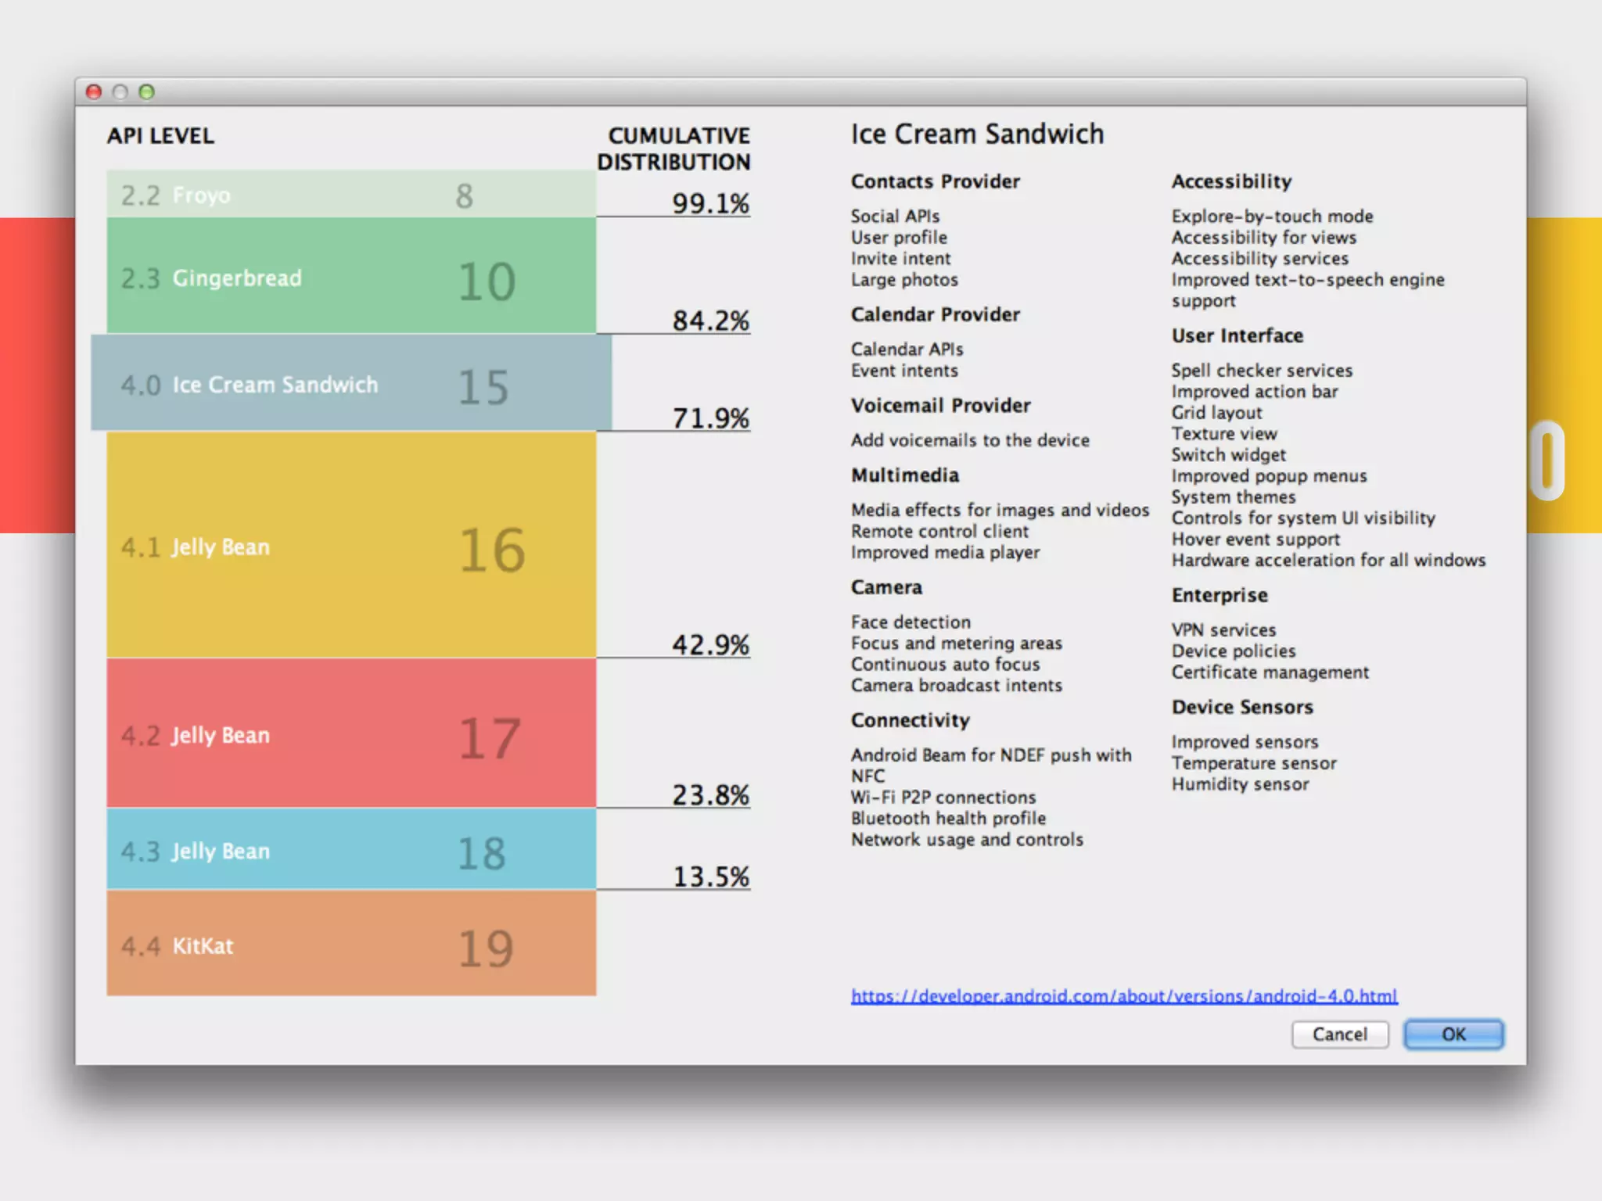Click the API level number 10
The width and height of the screenshot is (1602, 1201).
click(487, 281)
